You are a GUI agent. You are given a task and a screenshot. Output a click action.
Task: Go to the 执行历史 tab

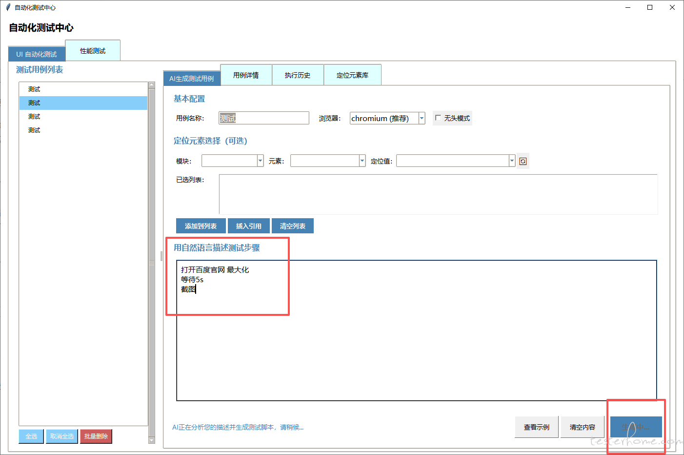[x=298, y=75]
